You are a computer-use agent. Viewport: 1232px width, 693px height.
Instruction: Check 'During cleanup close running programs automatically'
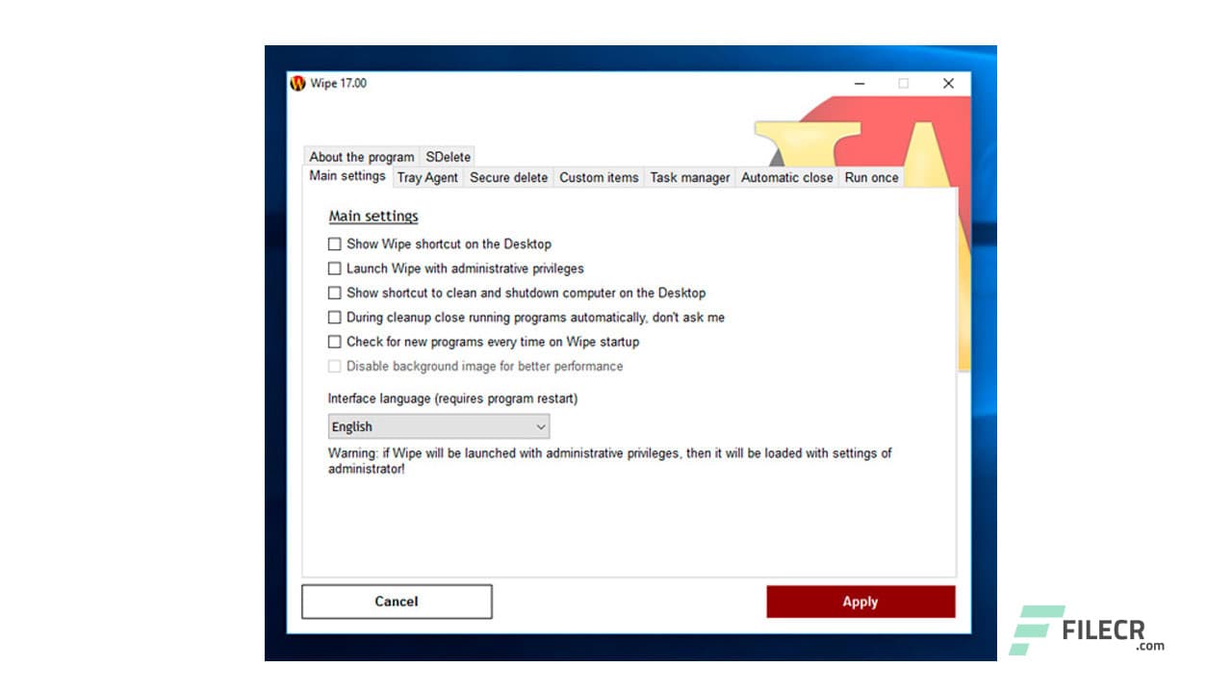point(334,317)
